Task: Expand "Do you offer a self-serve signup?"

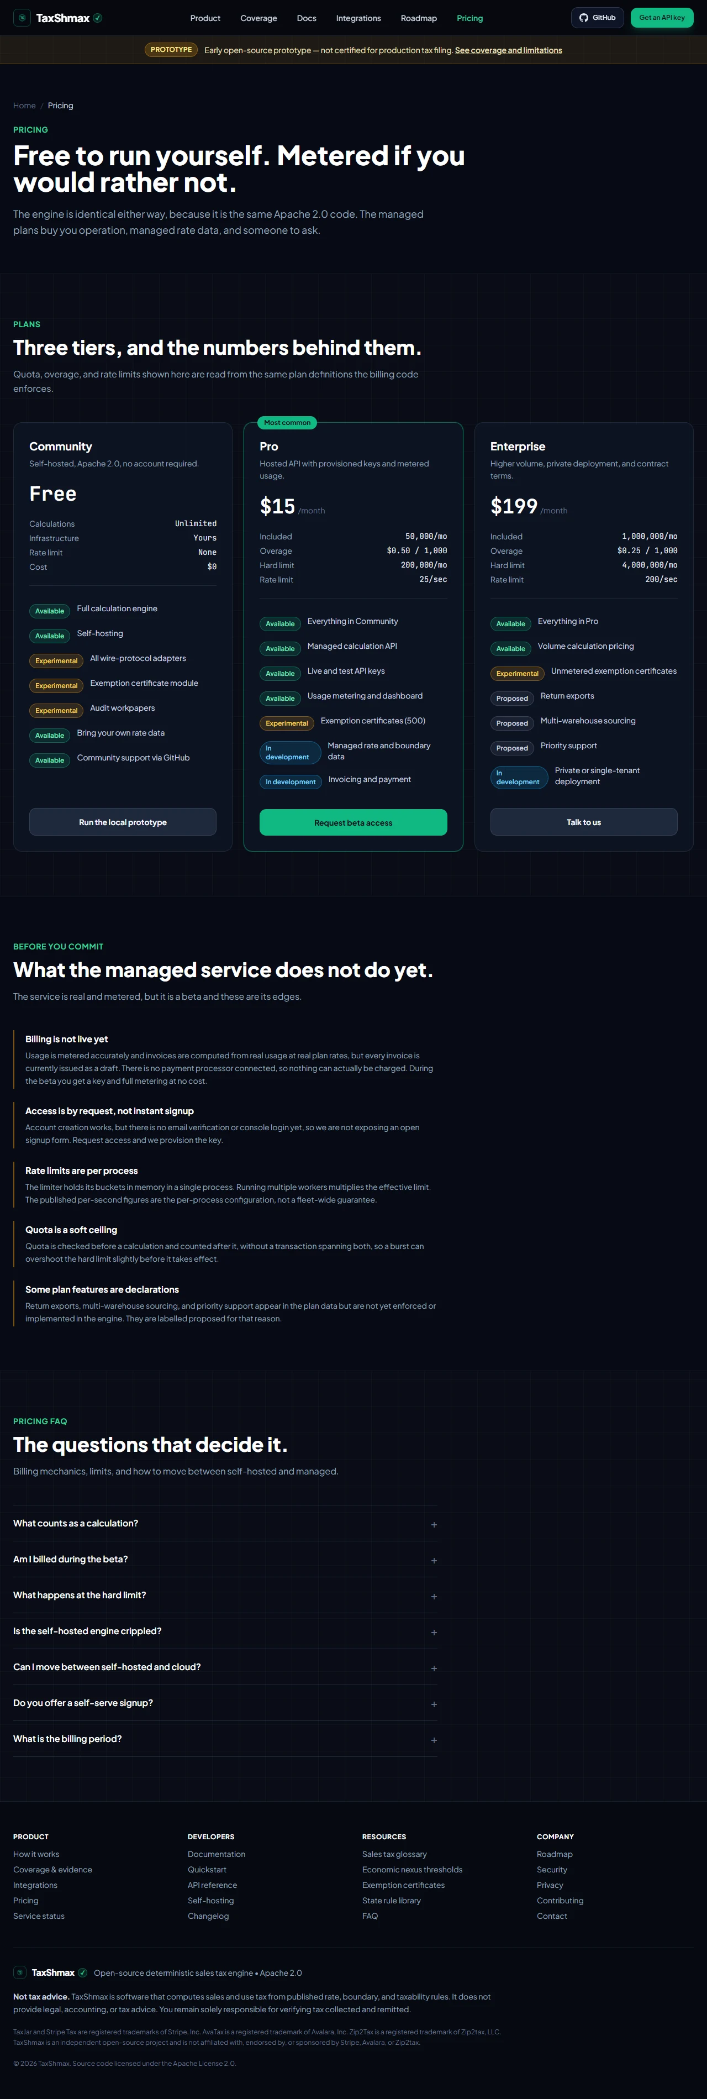Action: (225, 1702)
